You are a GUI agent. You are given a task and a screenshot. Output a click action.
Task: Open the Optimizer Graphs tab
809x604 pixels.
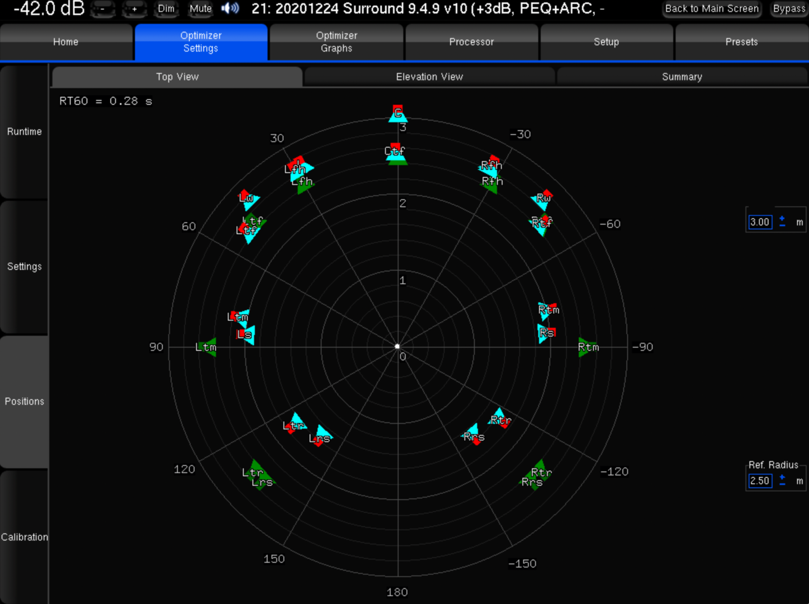(x=337, y=42)
